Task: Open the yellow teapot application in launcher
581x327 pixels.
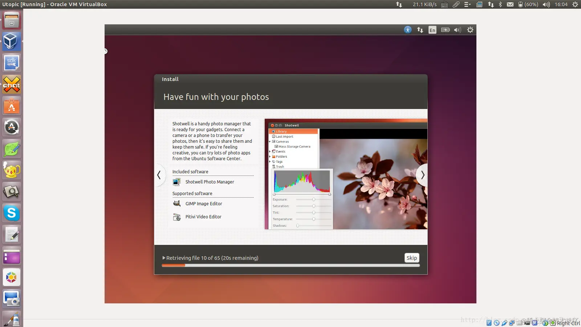Action: coord(12,170)
